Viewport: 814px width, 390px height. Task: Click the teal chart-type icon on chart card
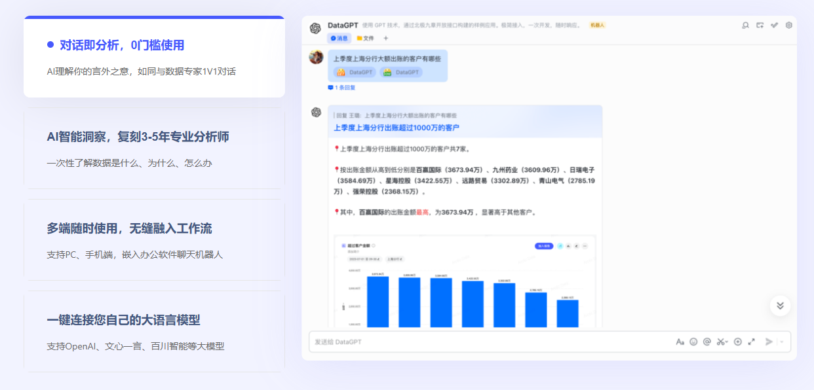[x=560, y=246]
